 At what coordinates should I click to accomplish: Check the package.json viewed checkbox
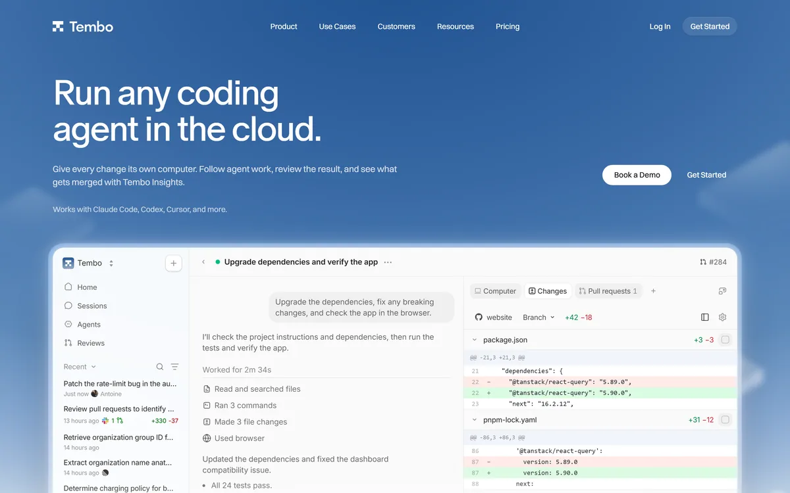(725, 340)
